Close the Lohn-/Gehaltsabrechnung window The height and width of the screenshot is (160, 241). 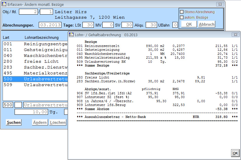pos(235,35)
